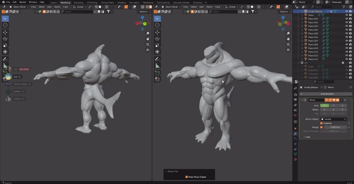354x184 pixels.
Task: Open the World properties tab
Action: point(295,115)
